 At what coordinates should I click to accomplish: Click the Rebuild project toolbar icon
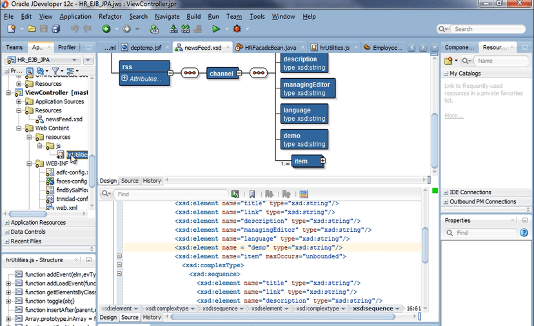click(x=185, y=29)
